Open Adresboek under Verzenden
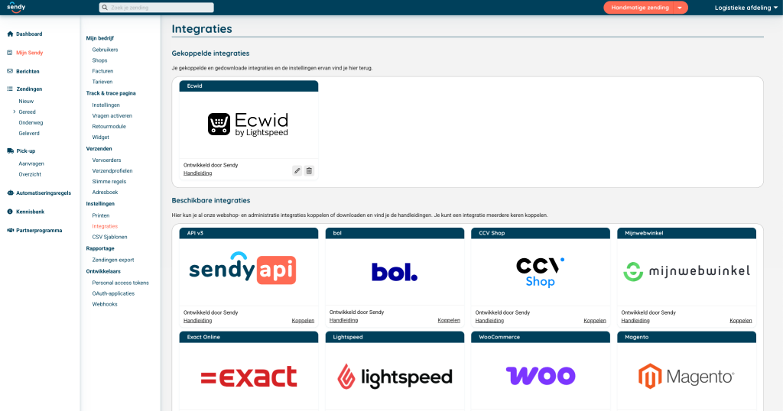 click(x=105, y=192)
